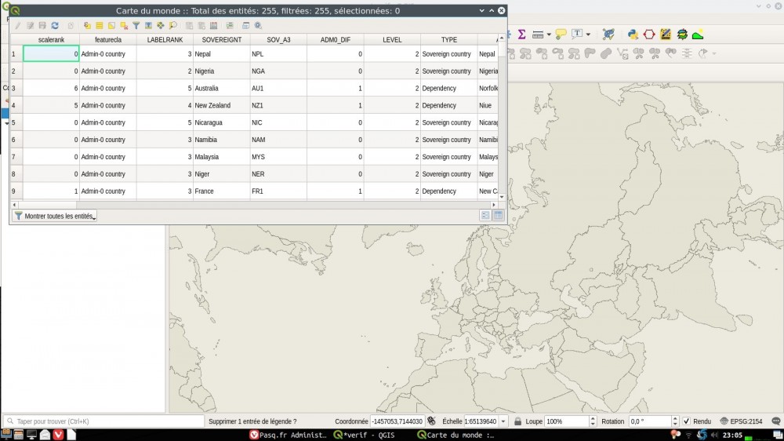Viewport: 784px width, 441px height.
Task: Select the map tips speech bubble icon
Action: click(x=561, y=35)
